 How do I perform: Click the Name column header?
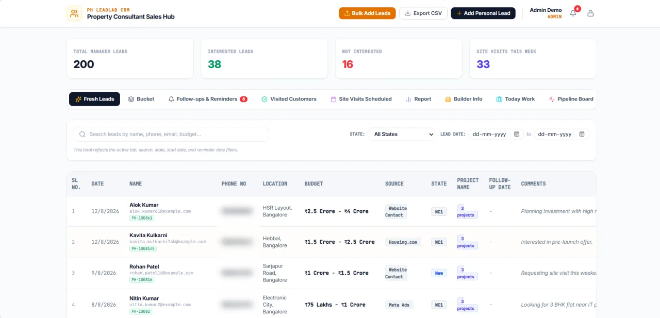click(x=136, y=183)
